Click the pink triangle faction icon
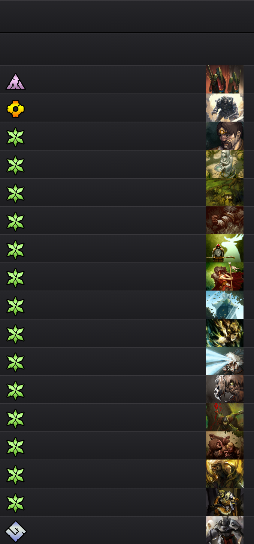The height and width of the screenshot is (544, 254). (16, 81)
